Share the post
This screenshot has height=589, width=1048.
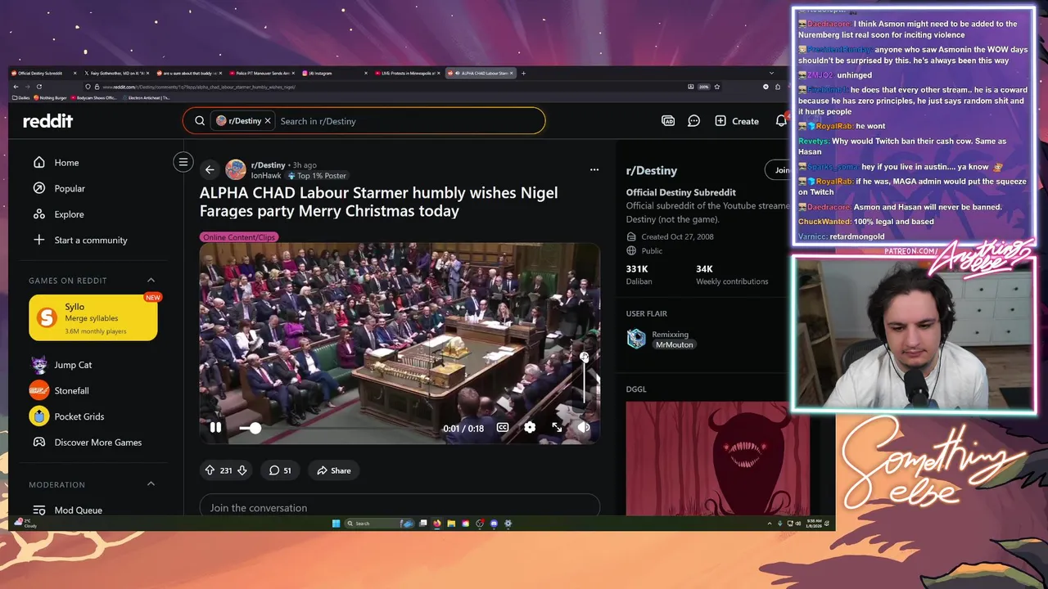tap(333, 470)
